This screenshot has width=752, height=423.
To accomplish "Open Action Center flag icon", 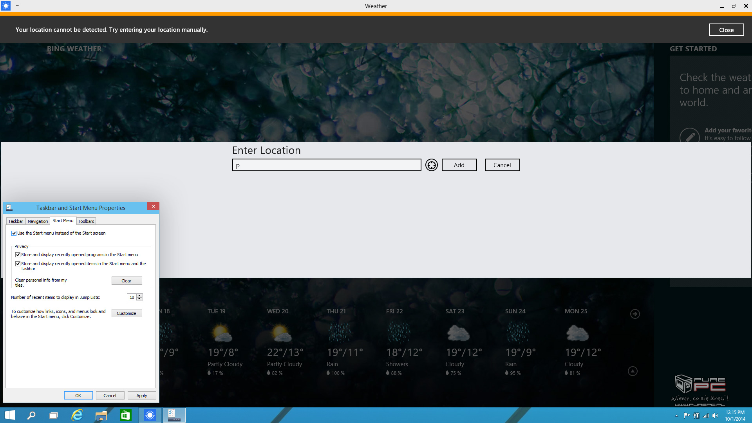I will pyautogui.click(x=687, y=416).
